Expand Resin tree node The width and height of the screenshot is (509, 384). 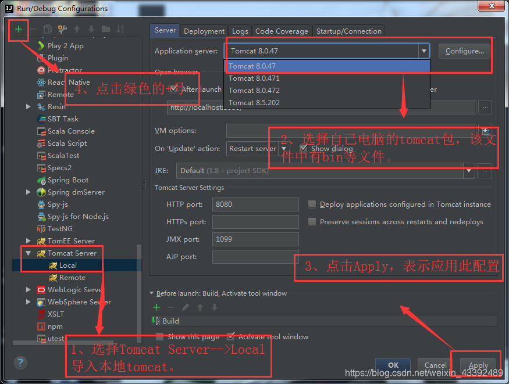click(x=29, y=107)
